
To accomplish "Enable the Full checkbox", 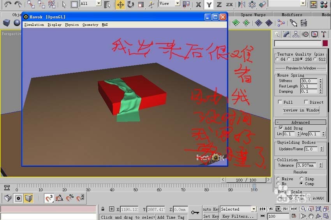I will (280, 102).
